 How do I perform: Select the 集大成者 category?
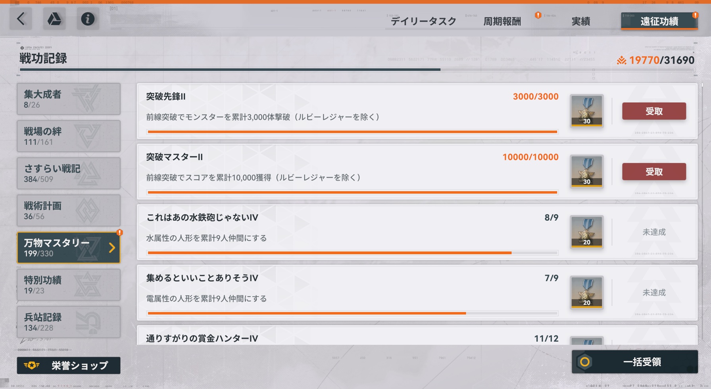pos(69,99)
